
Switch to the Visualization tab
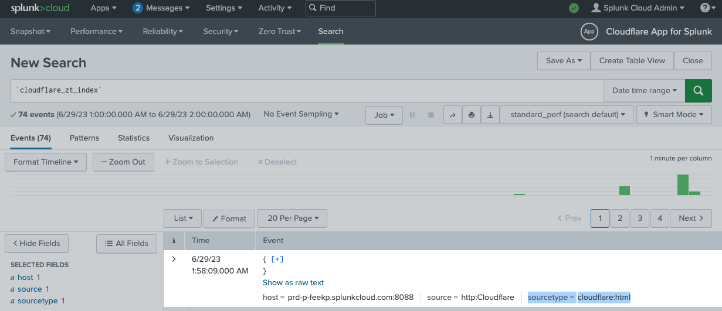(x=191, y=138)
